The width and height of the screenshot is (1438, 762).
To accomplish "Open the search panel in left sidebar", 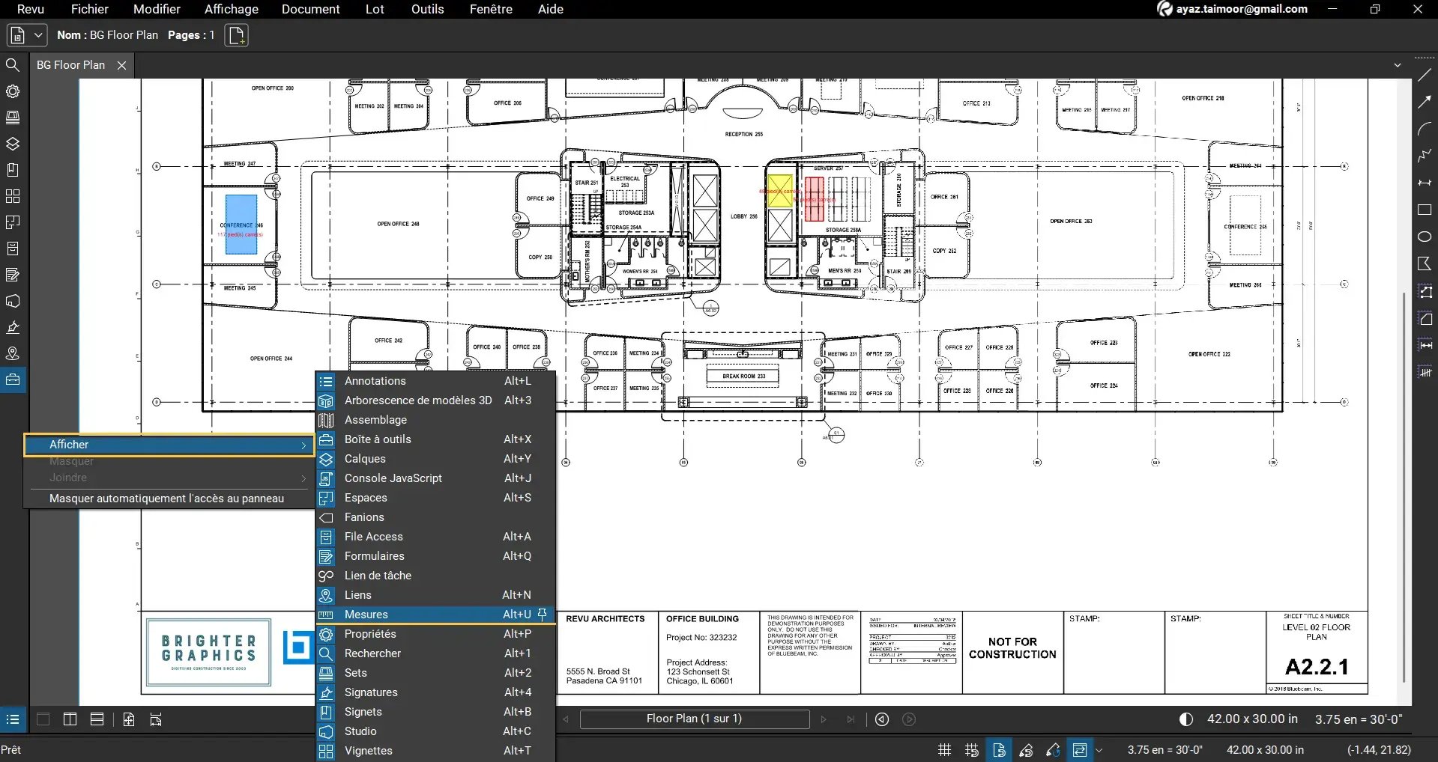I will pos(13,65).
